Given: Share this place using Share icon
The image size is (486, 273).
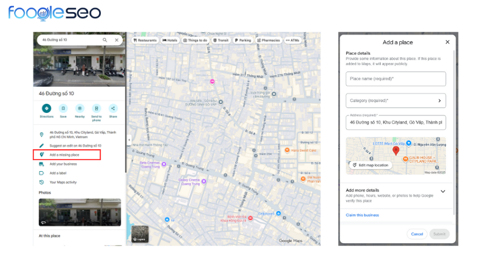Looking at the screenshot, I should coord(113,109).
